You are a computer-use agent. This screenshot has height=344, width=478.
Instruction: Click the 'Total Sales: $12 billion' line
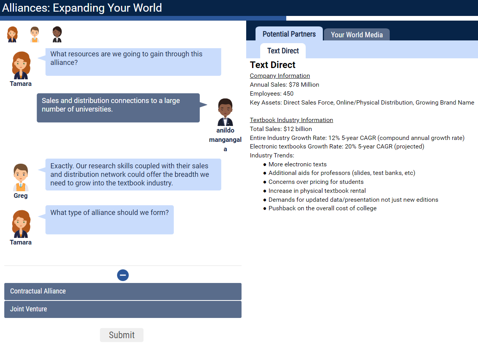tap(281, 129)
